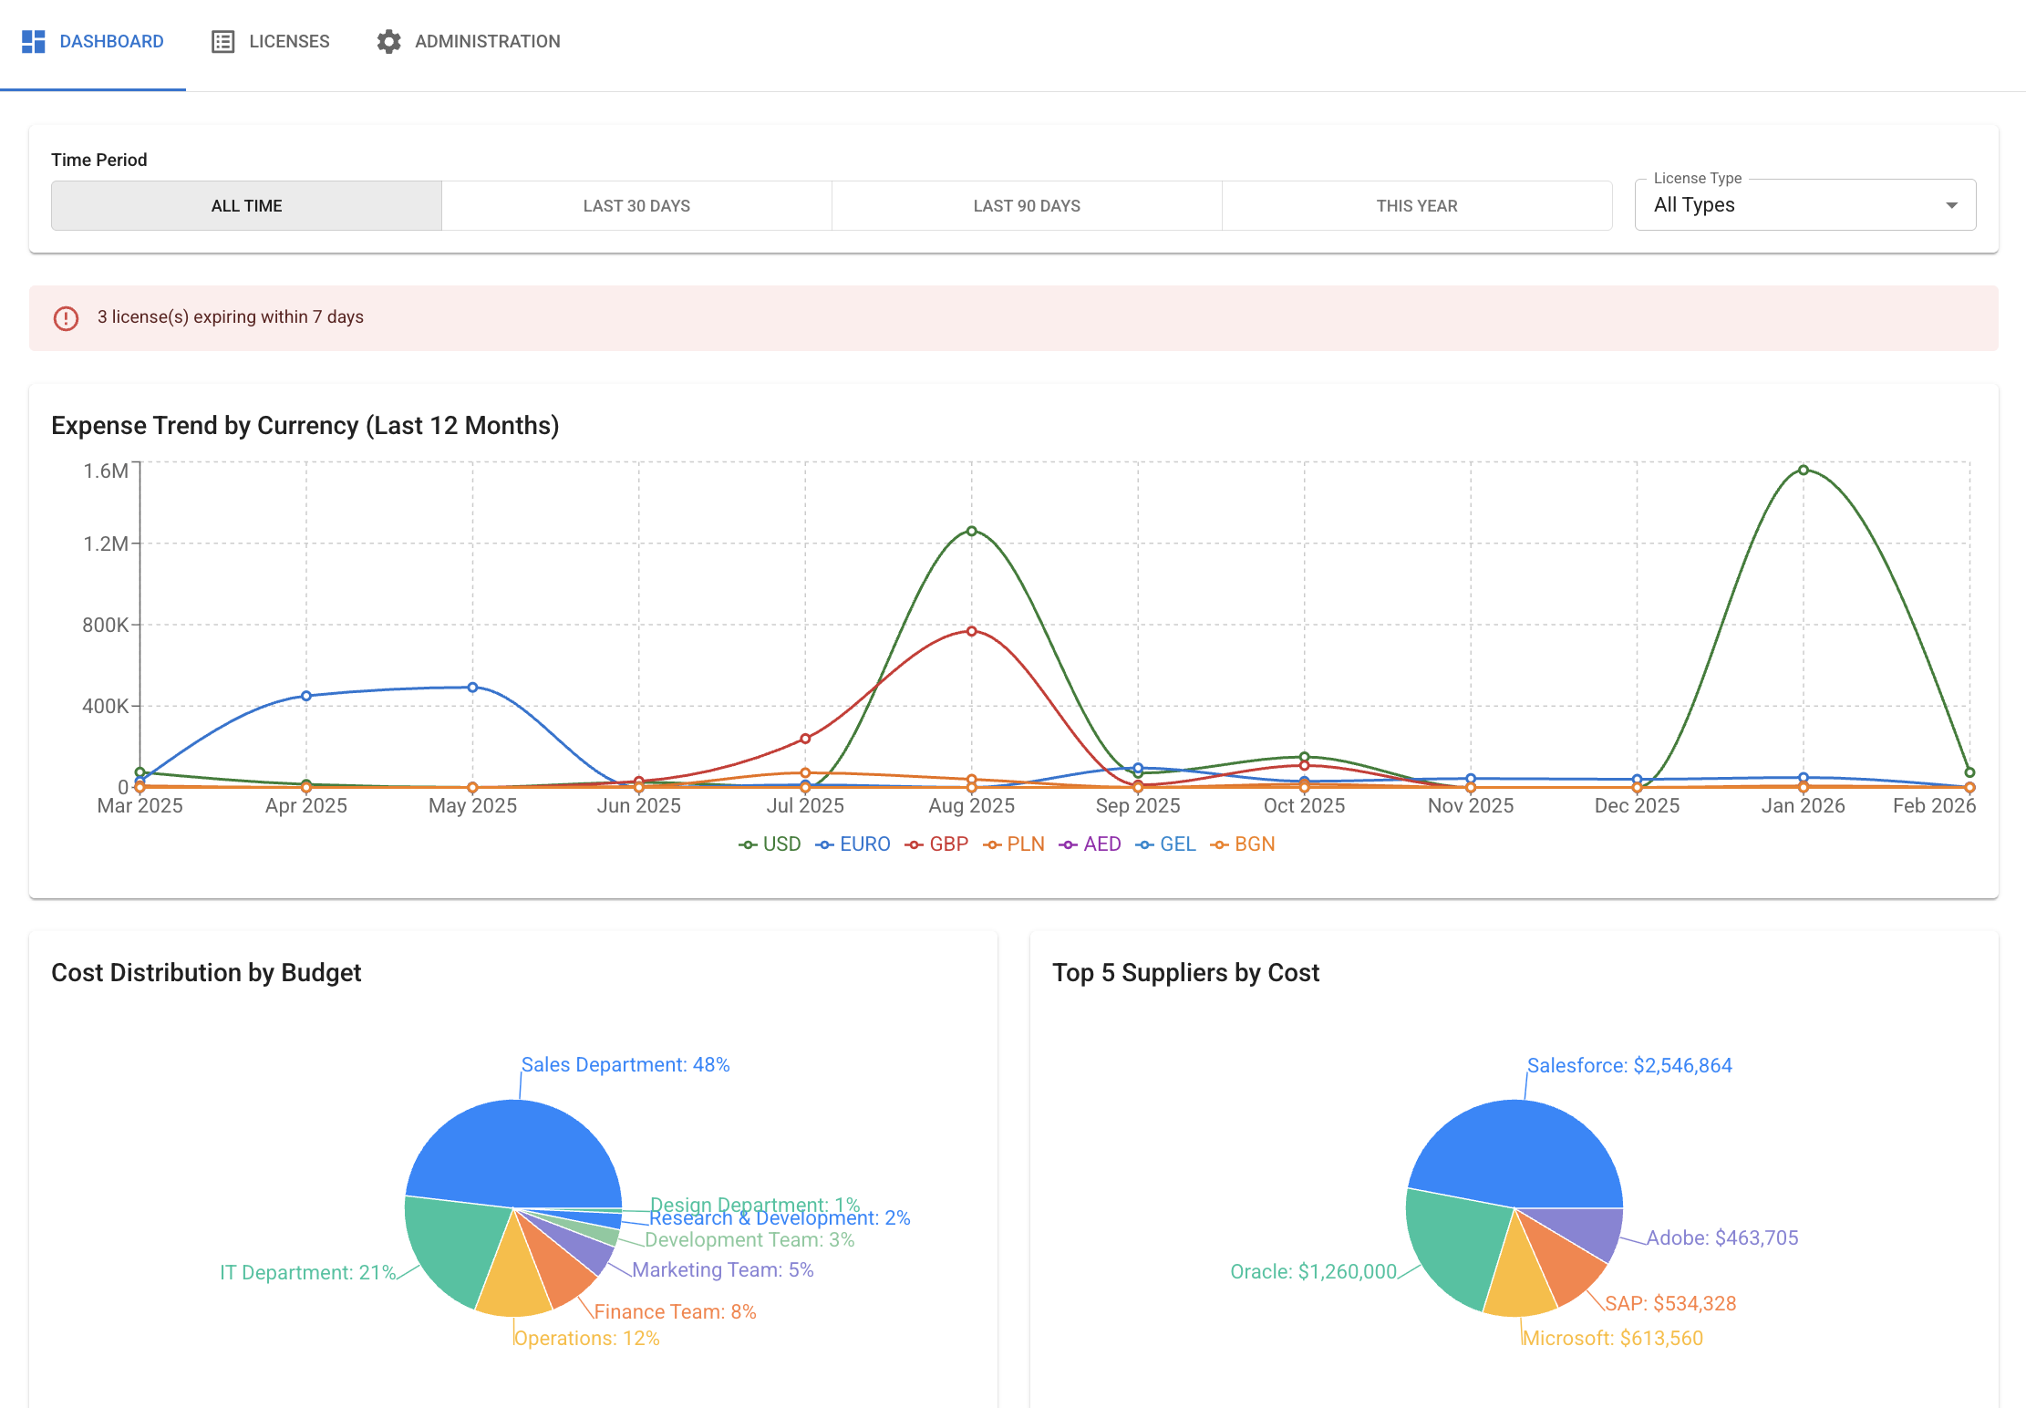Select the Last 90 Days period
This screenshot has width=2026, height=1408.
tap(1027, 206)
